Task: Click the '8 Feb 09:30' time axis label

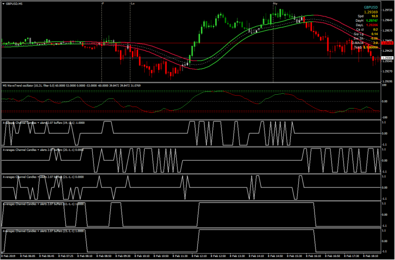Action: click(123, 256)
